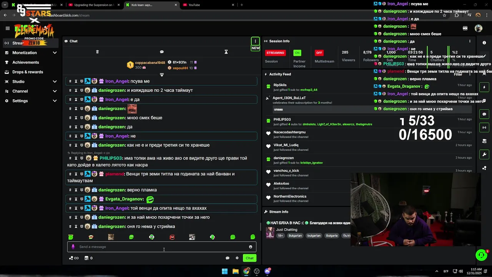Image resolution: width=492 pixels, height=277 pixels.
Task: Open Drops & rewards in the sidebar
Action: tap(28, 72)
